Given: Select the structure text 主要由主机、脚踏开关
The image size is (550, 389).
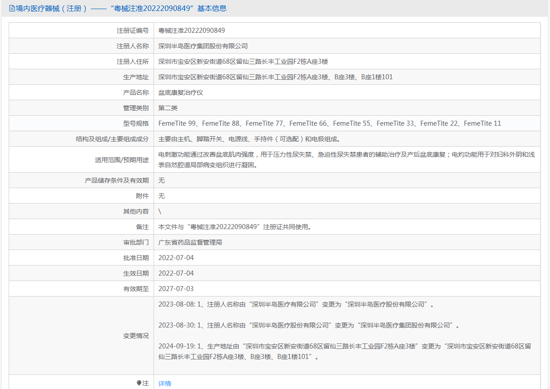Looking at the screenshot, I should tap(249, 139).
